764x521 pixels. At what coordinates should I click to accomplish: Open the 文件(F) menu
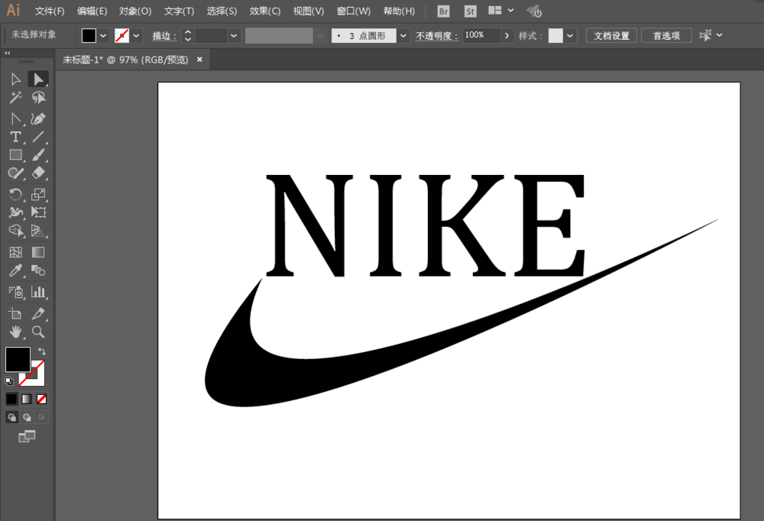click(50, 11)
